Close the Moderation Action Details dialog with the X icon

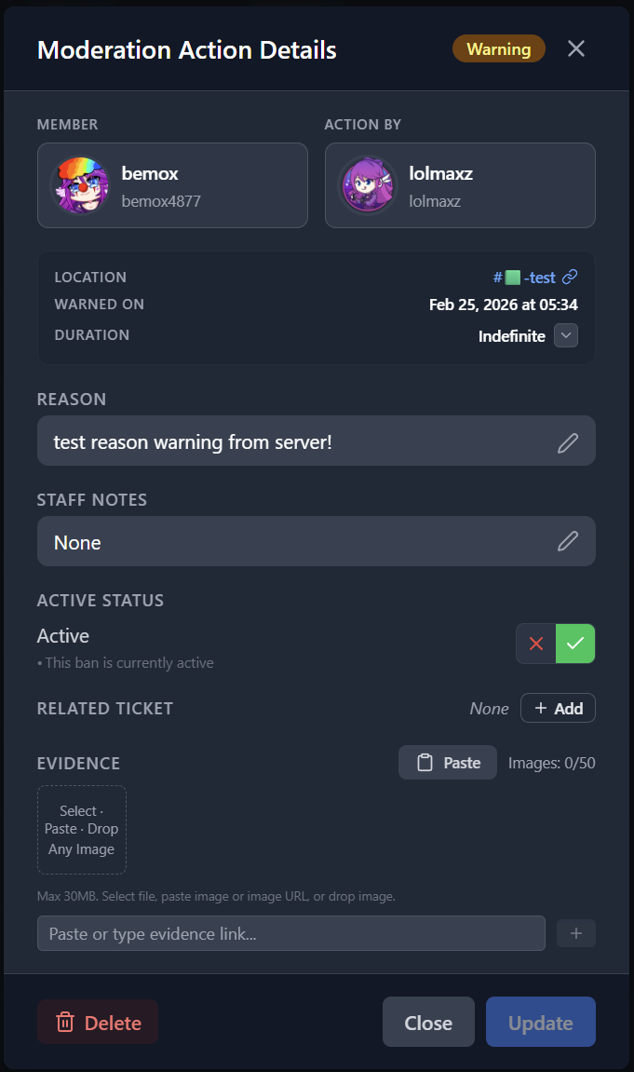click(576, 49)
